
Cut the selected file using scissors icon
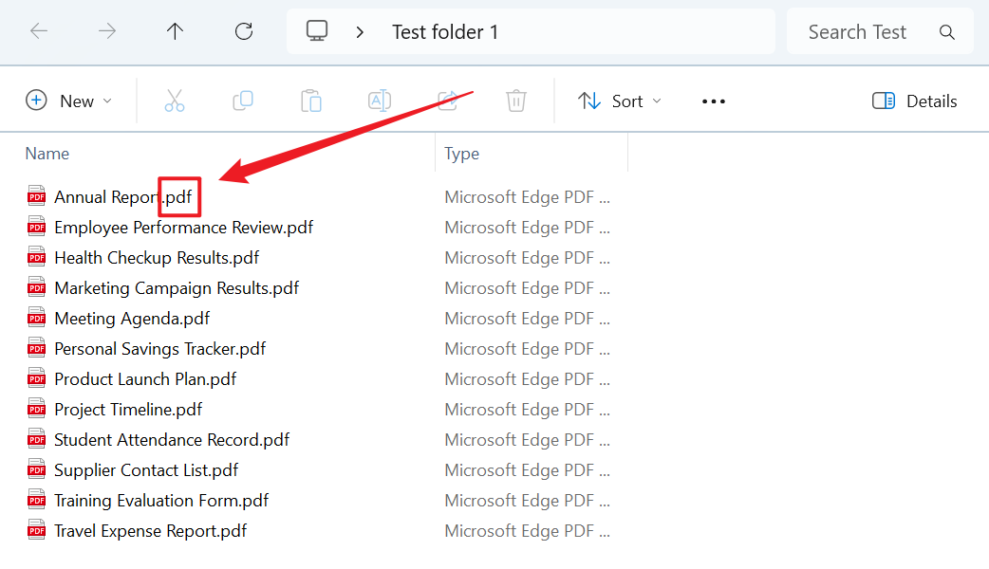coord(174,100)
